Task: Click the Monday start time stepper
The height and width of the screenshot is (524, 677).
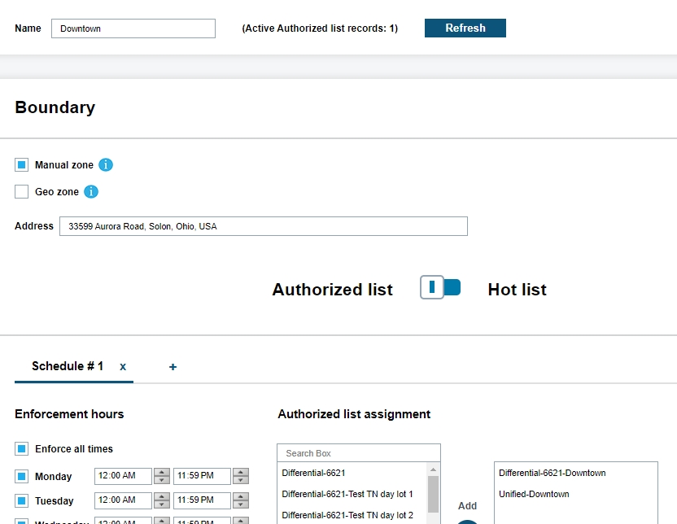Action: (x=162, y=476)
